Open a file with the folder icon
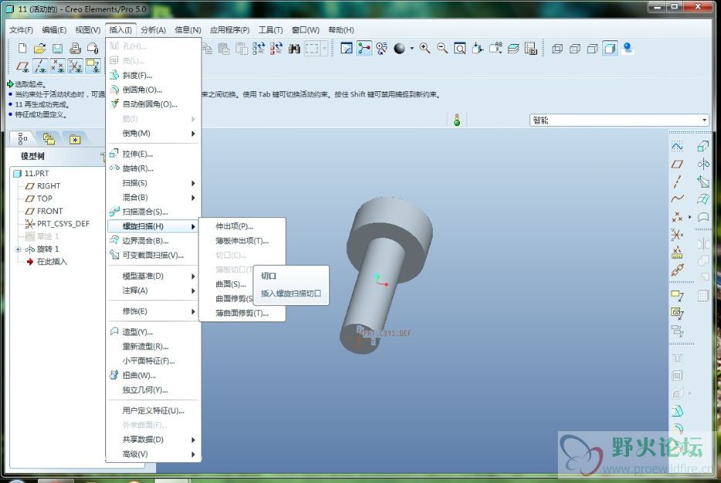Viewport: 721px width, 483px height. pos(39,48)
